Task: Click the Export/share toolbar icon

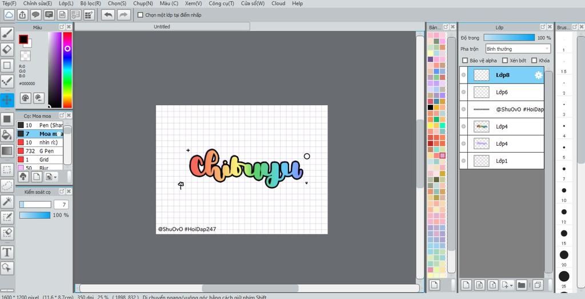Action: coord(22,15)
